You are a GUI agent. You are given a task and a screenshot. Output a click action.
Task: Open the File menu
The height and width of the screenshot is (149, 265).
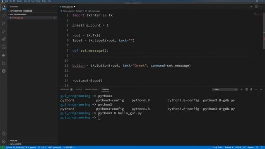tap(10, 1)
